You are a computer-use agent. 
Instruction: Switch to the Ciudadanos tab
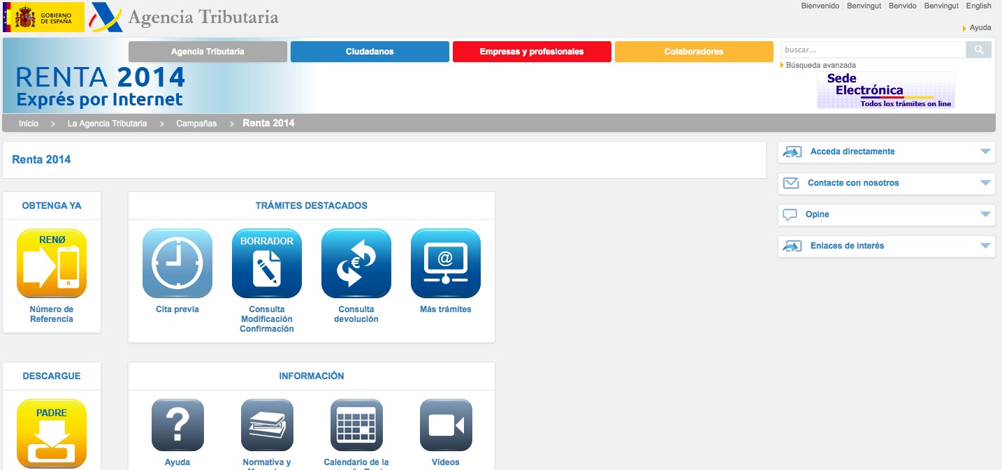pos(370,52)
